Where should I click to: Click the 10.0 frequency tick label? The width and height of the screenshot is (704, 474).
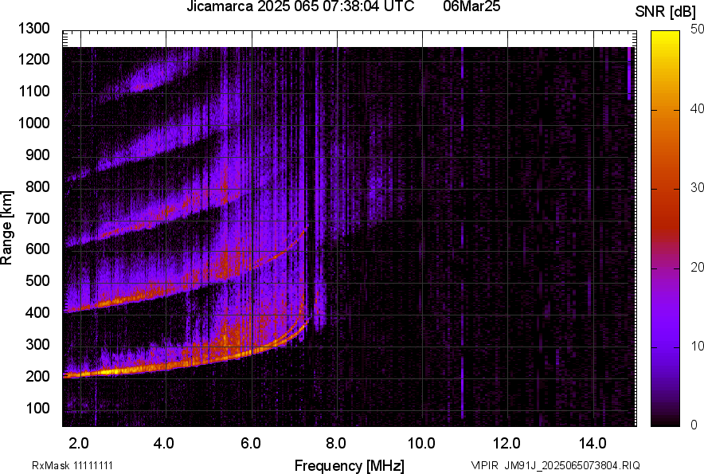tap(420, 443)
